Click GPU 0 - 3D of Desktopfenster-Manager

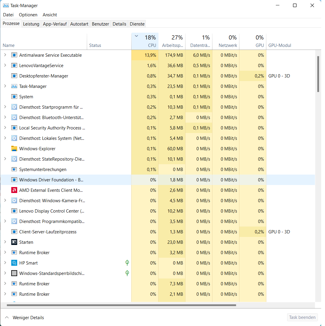coord(279,76)
